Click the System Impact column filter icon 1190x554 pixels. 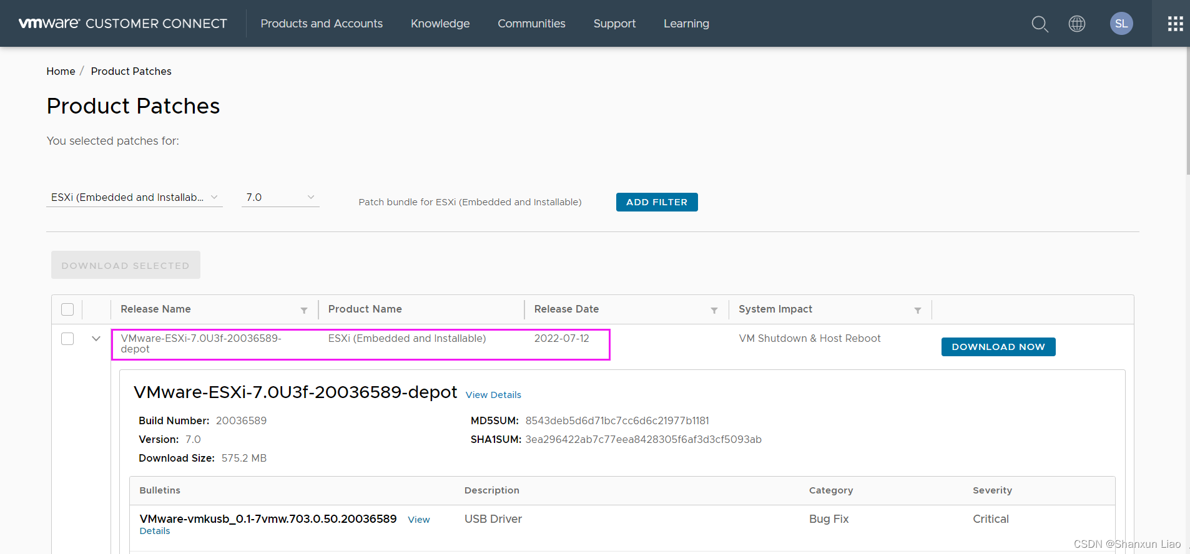(918, 310)
